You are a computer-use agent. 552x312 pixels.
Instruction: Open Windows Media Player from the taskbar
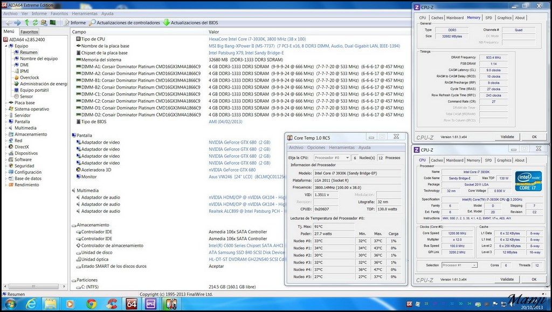click(x=71, y=304)
